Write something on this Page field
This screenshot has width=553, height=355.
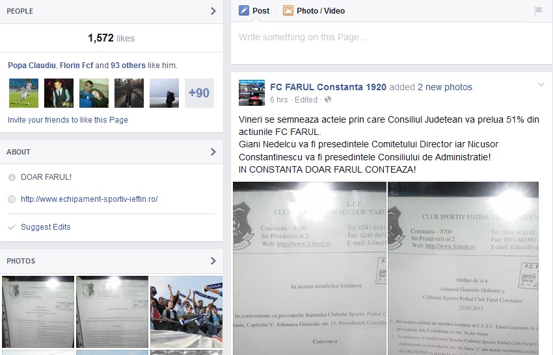point(392,42)
